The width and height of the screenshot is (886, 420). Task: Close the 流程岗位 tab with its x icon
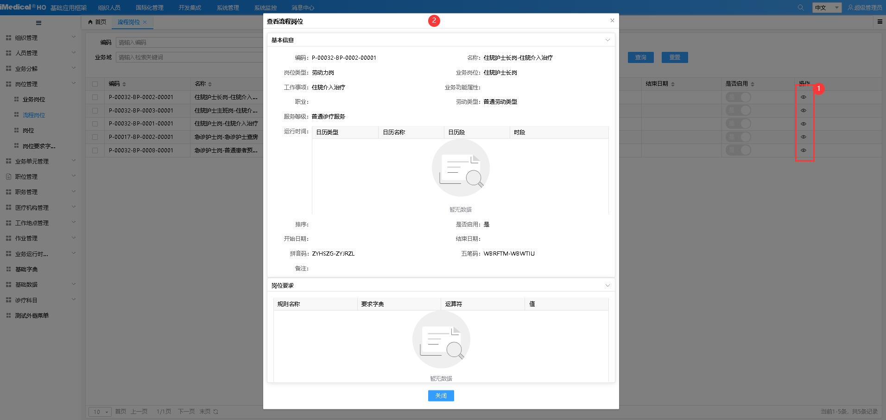[x=145, y=22]
